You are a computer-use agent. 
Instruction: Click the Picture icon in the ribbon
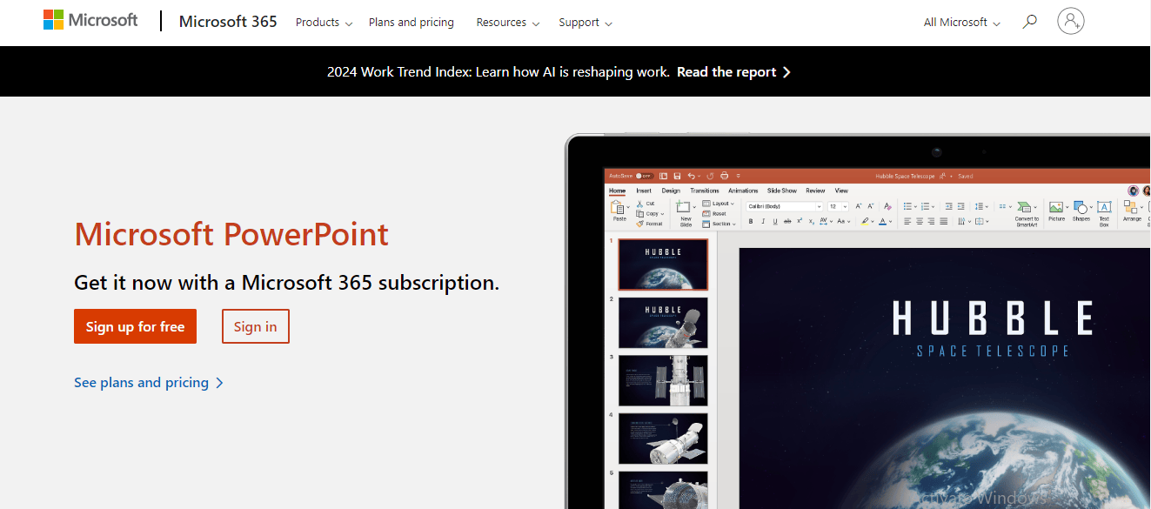pyautogui.click(x=1056, y=210)
